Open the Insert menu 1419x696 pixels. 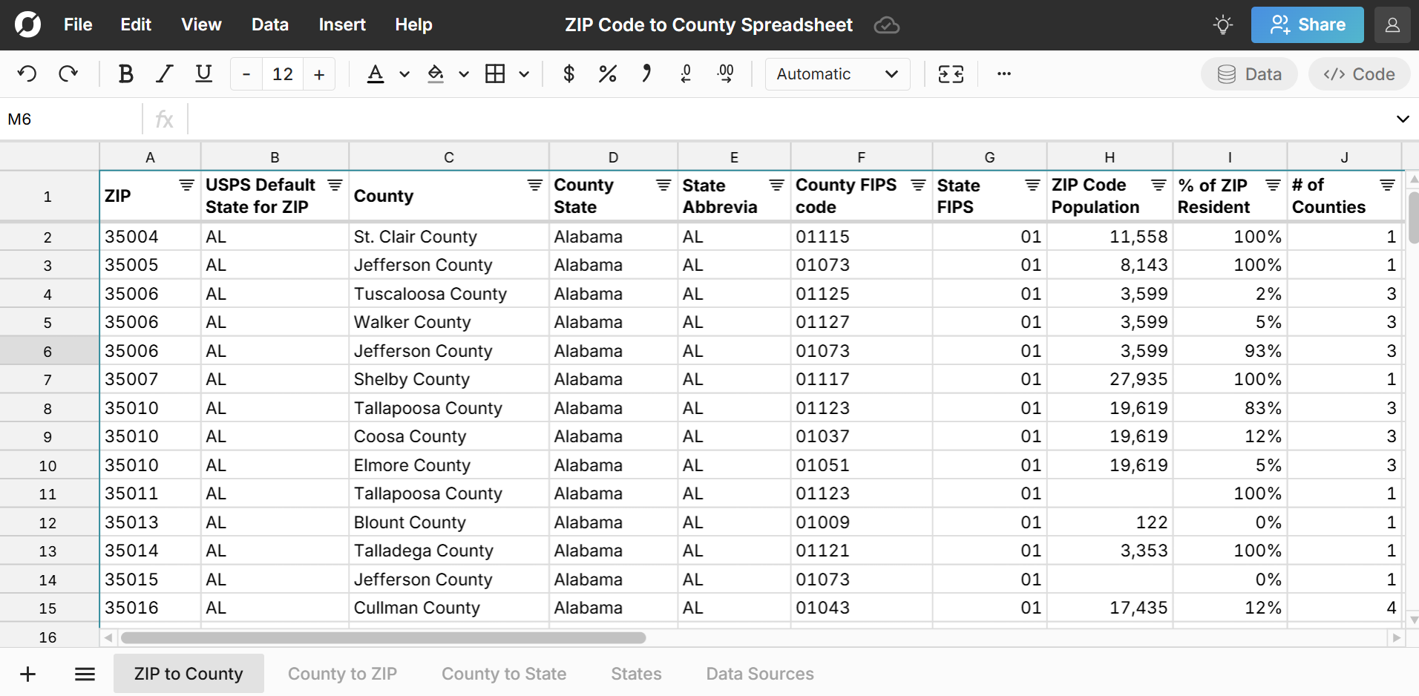tap(341, 24)
